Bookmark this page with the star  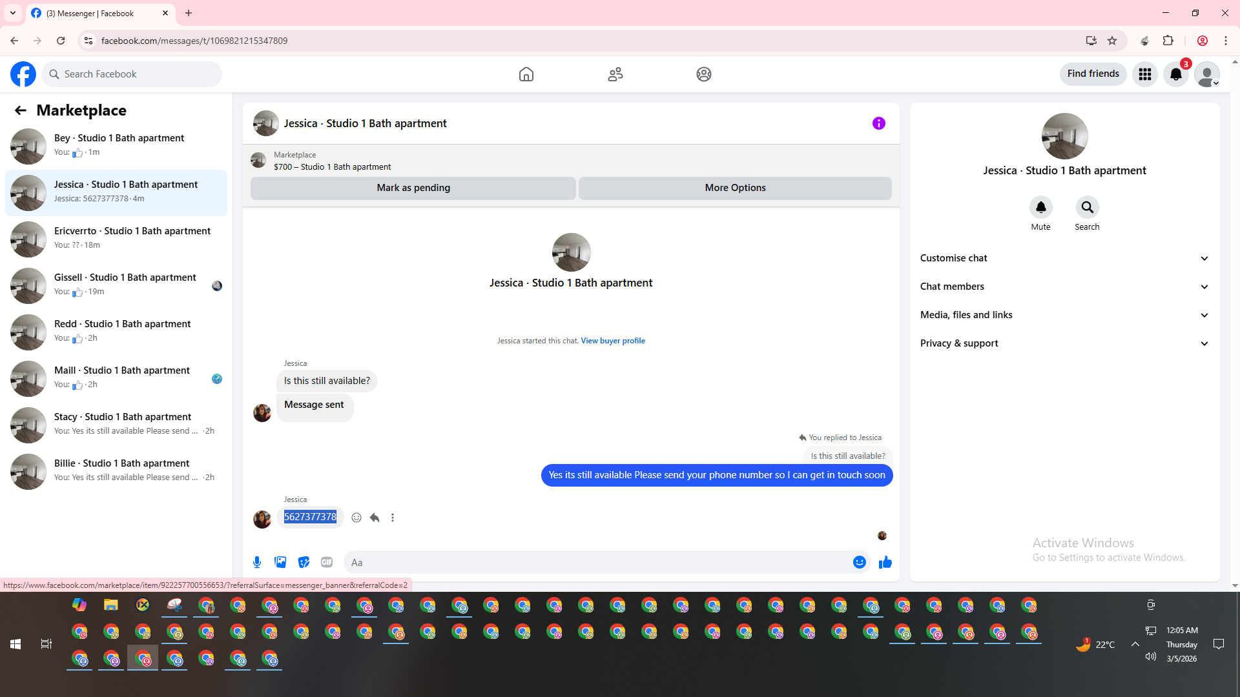[1112, 41]
